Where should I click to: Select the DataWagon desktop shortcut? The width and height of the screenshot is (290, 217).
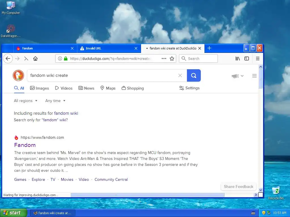(10, 31)
